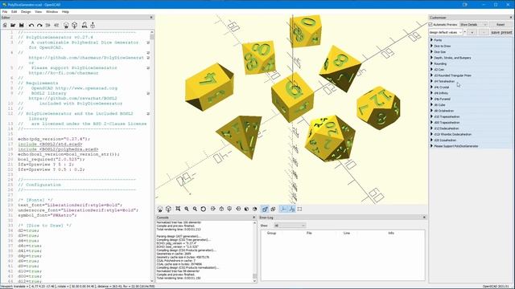The width and height of the screenshot is (515, 289).
Task: Click the Preview icon in editor toolbar
Action: tap(66, 25)
